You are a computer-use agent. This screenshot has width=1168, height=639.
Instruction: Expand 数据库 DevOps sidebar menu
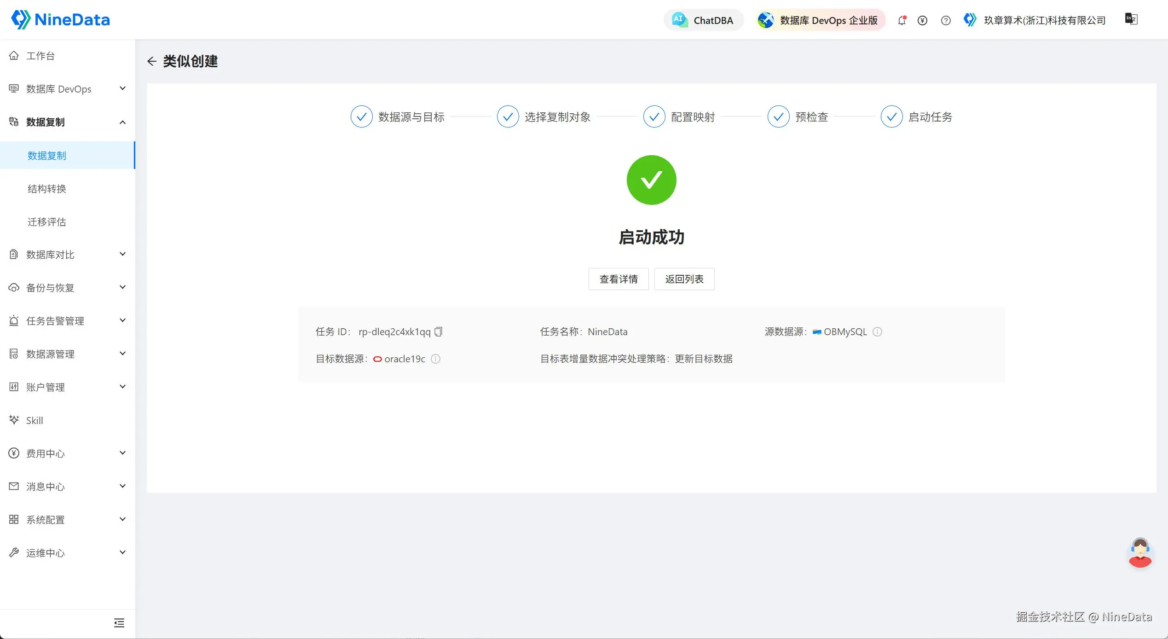pyautogui.click(x=68, y=89)
